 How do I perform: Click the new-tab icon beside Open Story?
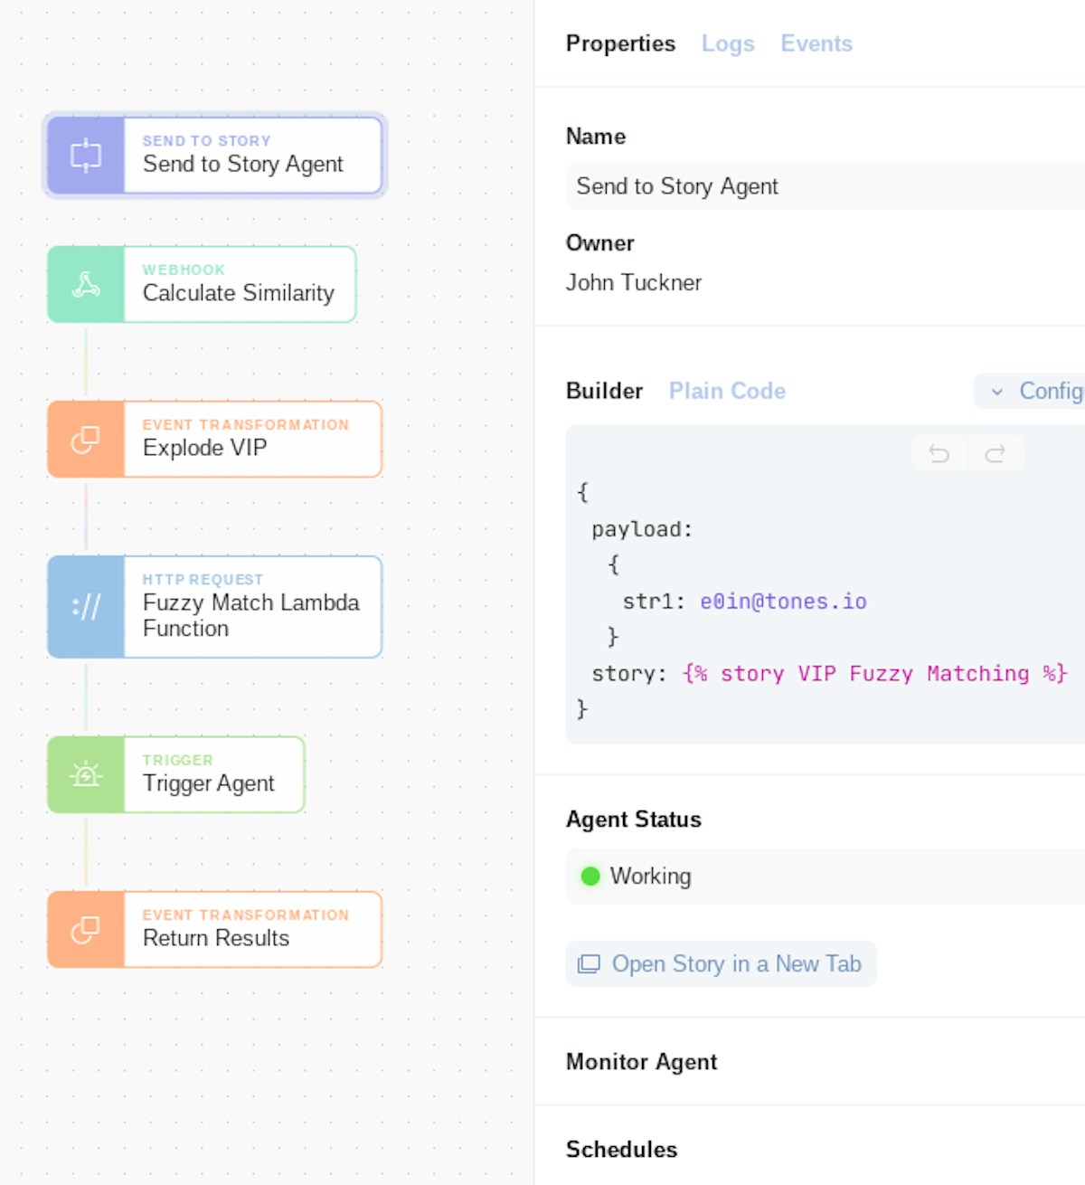pos(589,964)
